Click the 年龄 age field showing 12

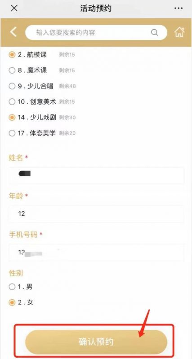[96, 214]
